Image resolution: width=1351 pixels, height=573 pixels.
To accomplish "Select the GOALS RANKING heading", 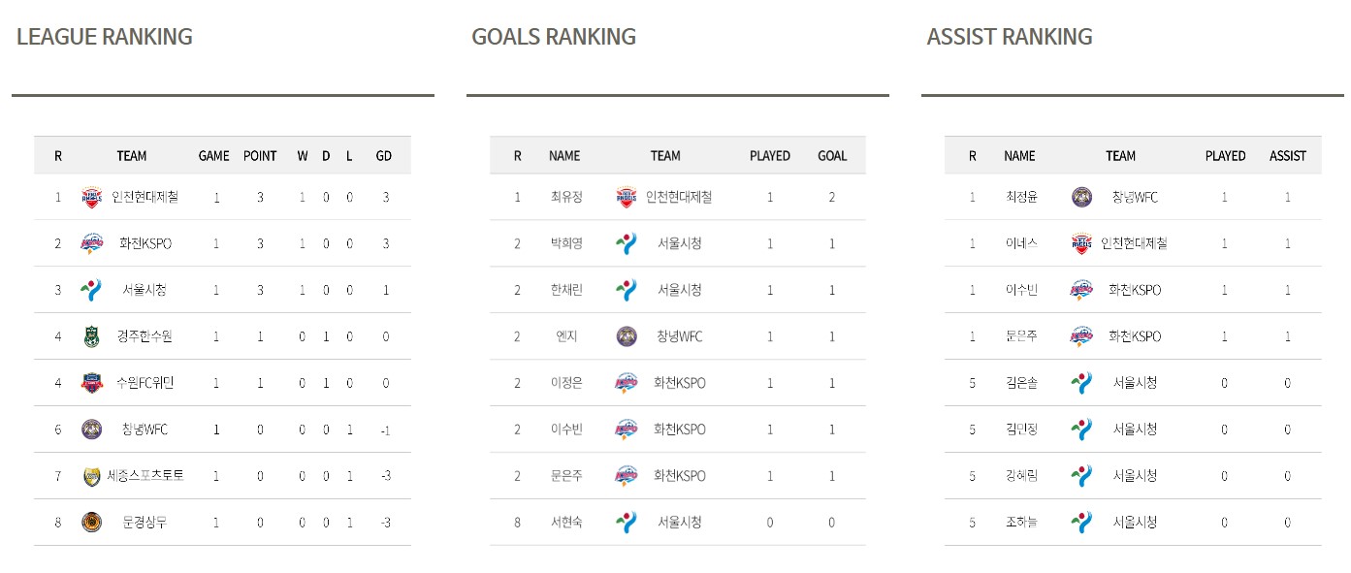I will (554, 37).
